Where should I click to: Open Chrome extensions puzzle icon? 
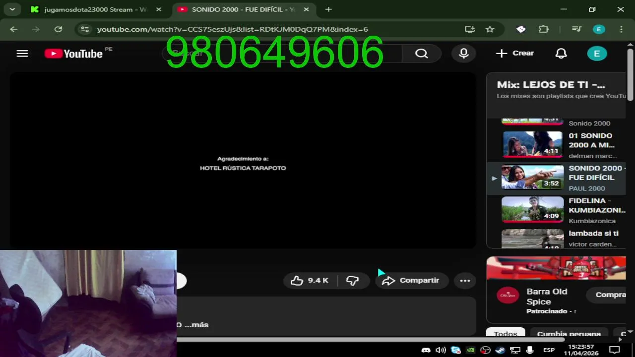544,29
